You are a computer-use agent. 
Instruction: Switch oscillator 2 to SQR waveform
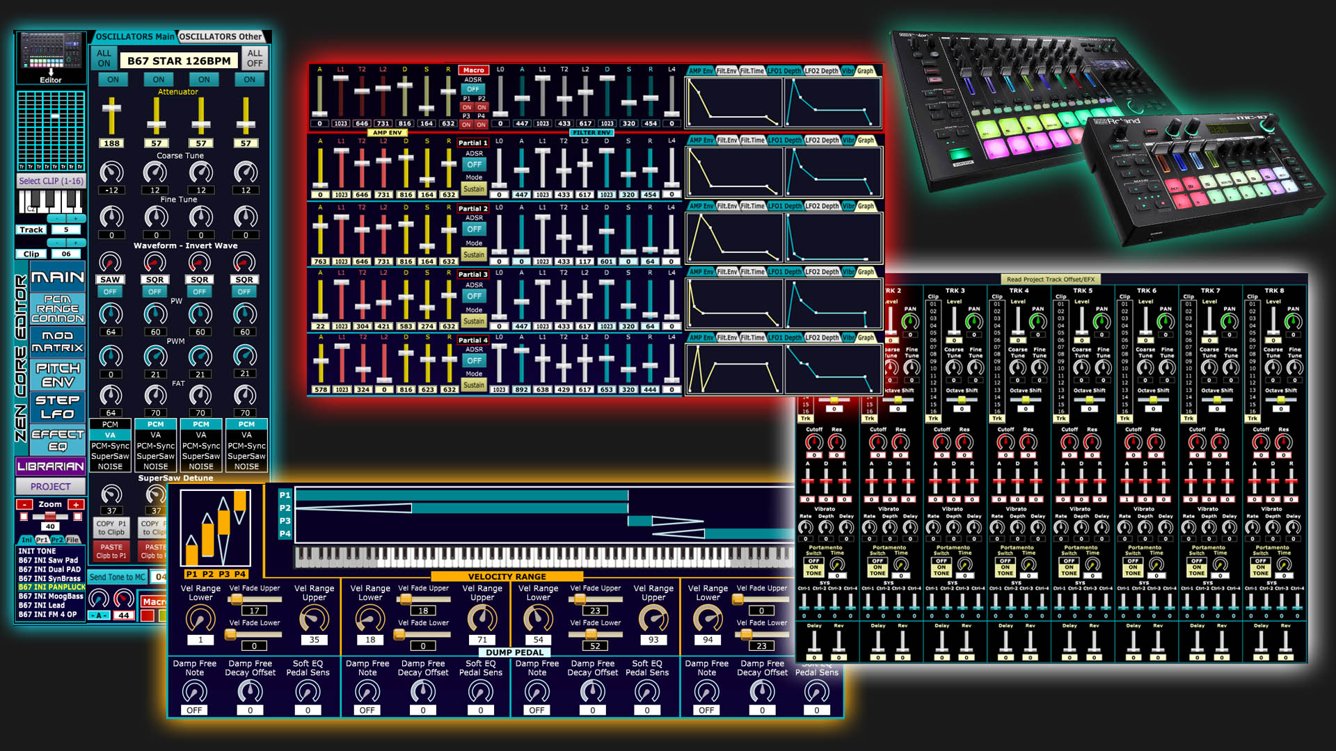pos(154,280)
